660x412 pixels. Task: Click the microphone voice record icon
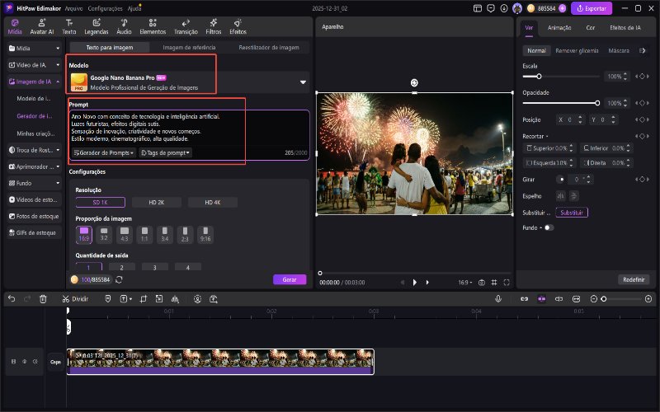(x=498, y=299)
